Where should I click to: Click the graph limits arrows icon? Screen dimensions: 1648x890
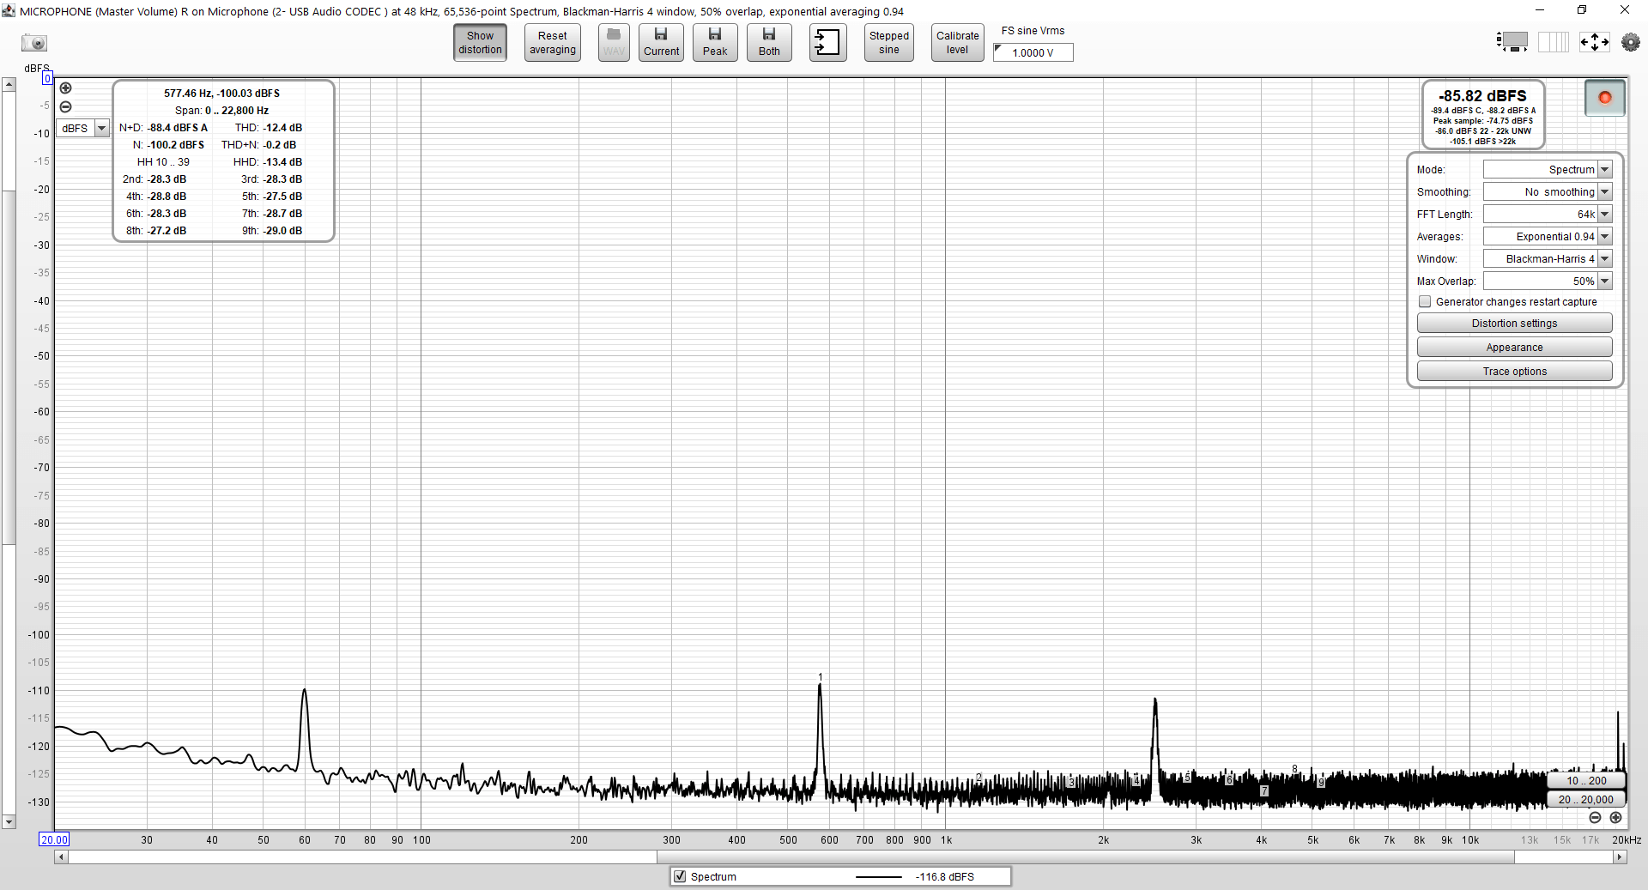click(x=1595, y=41)
